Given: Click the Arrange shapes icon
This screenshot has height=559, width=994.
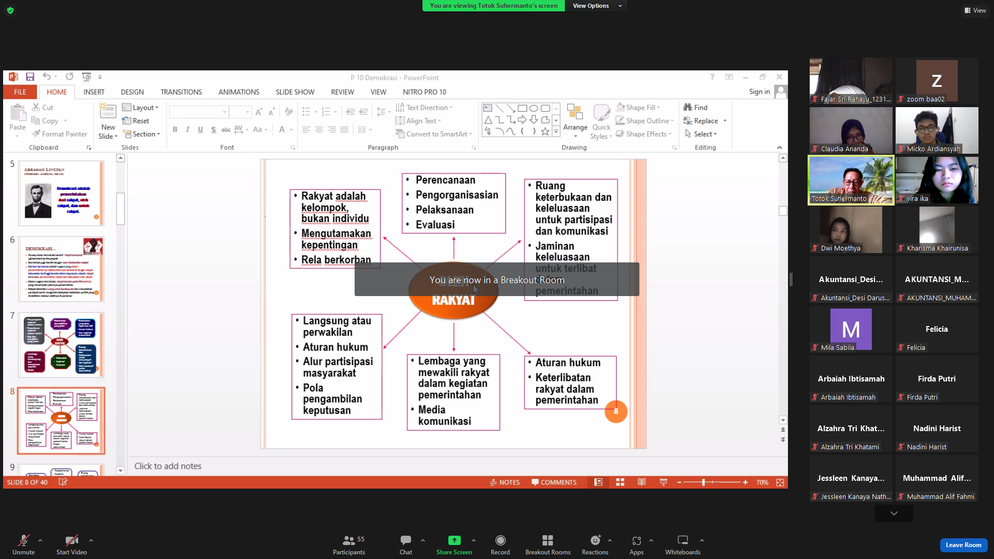Looking at the screenshot, I should click(x=575, y=112).
